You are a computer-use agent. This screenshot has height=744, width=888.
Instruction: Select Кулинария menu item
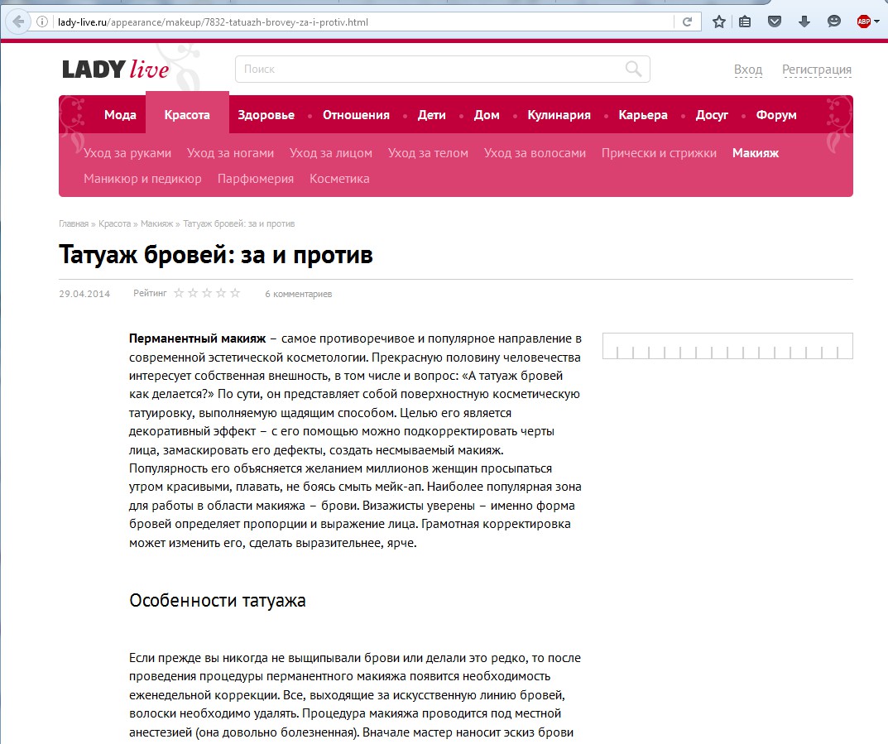pyautogui.click(x=559, y=115)
